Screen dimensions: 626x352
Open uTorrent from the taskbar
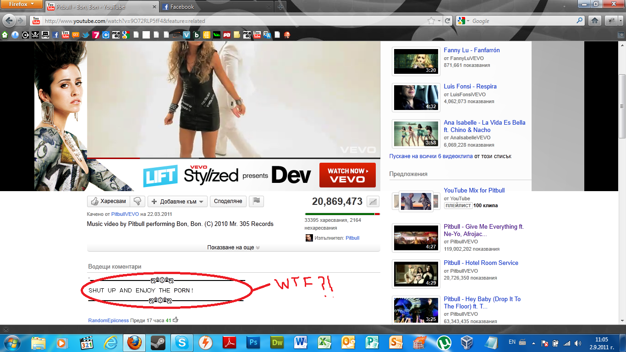coord(444,342)
